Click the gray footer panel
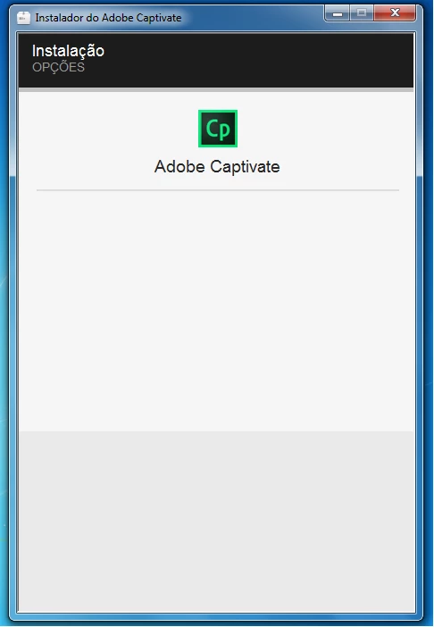434x627 pixels. click(x=216, y=521)
